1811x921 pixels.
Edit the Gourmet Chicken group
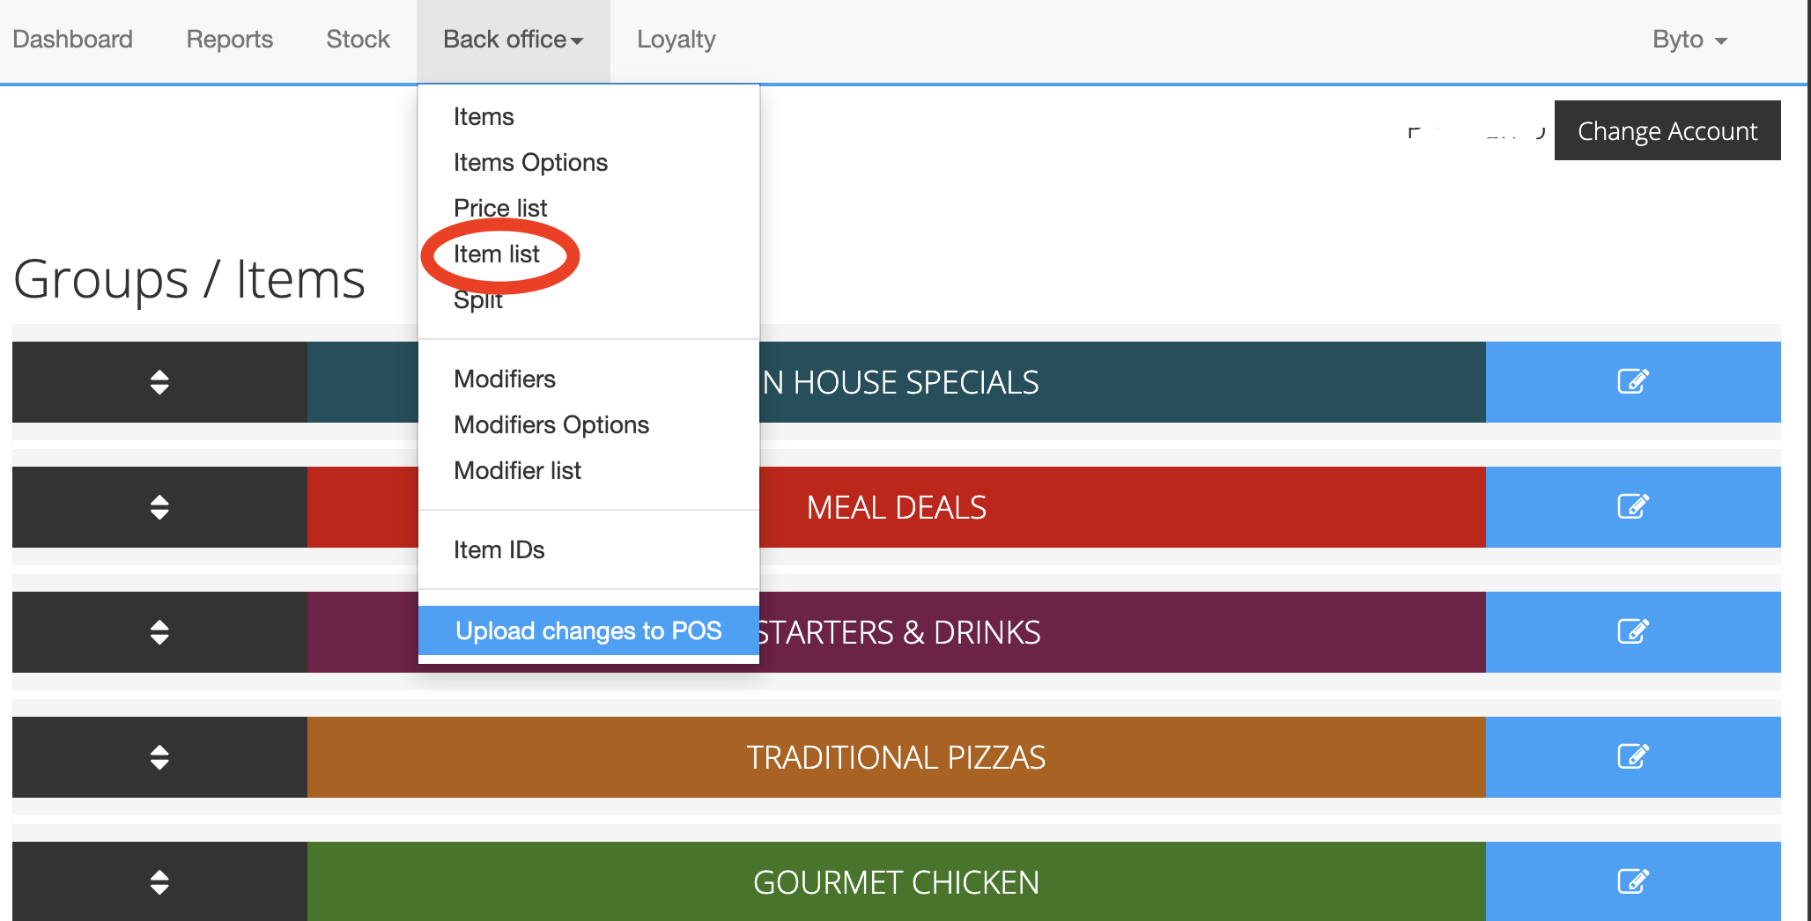click(x=1632, y=881)
